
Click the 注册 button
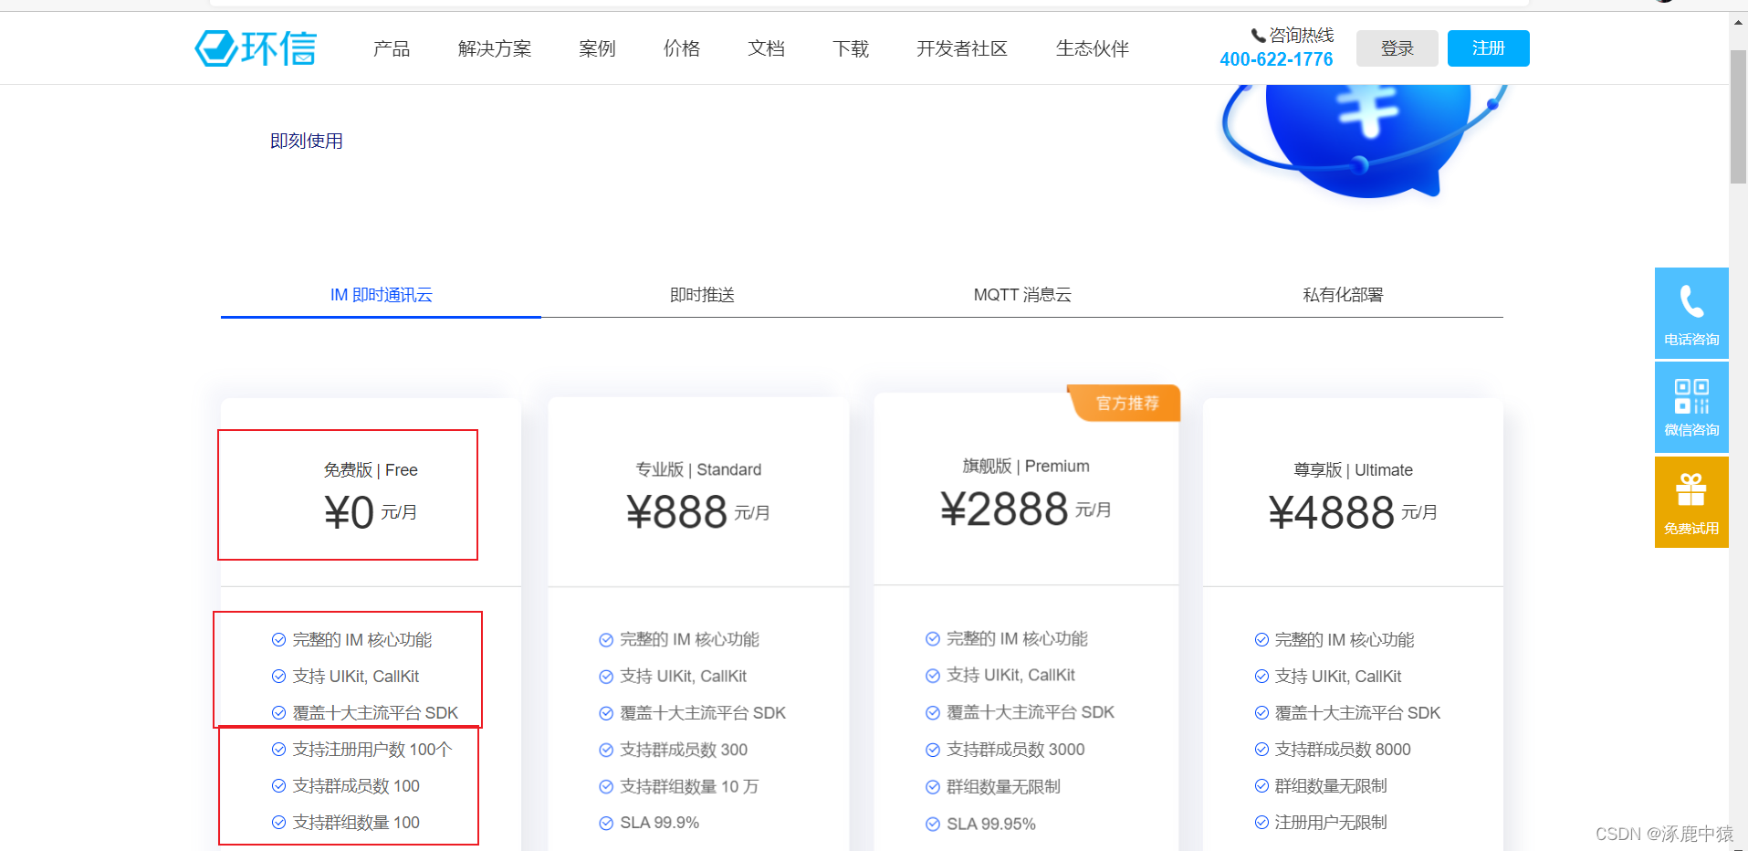[1489, 48]
